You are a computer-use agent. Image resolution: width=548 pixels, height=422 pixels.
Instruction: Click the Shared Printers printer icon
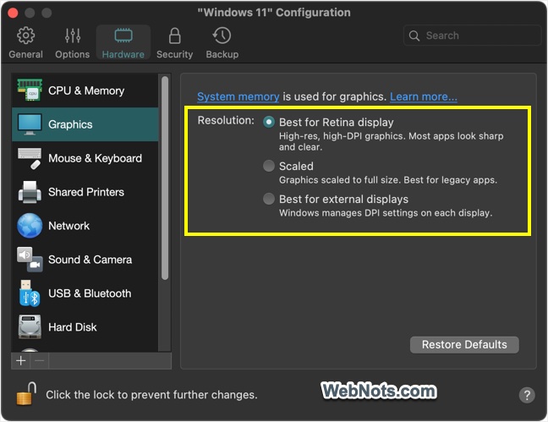pos(30,192)
